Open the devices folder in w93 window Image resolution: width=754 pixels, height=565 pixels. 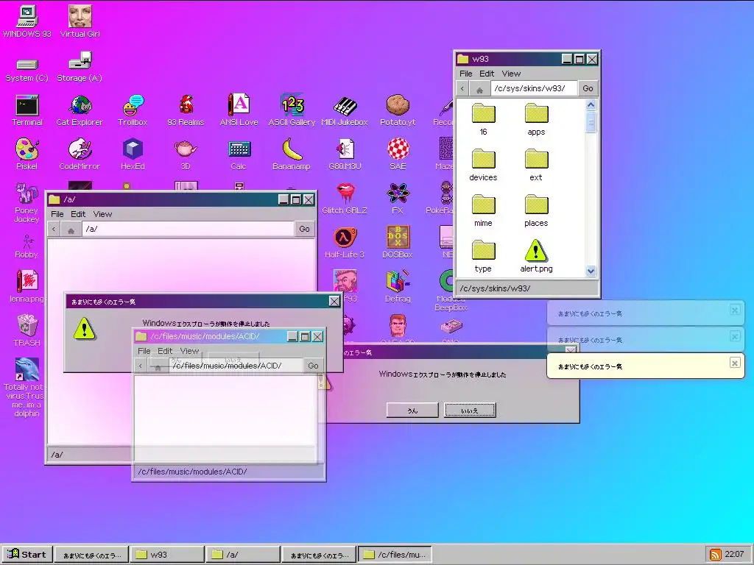tap(483, 166)
